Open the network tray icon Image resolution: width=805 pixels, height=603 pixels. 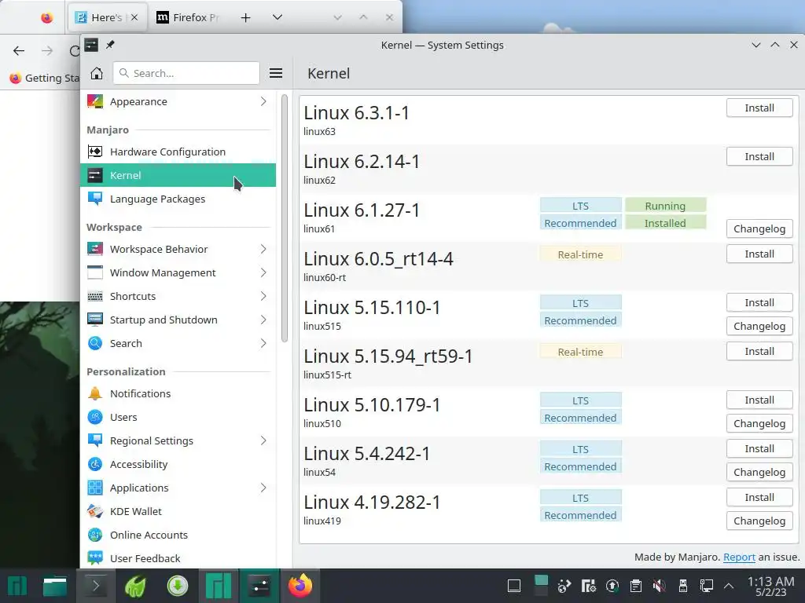click(x=707, y=586)
